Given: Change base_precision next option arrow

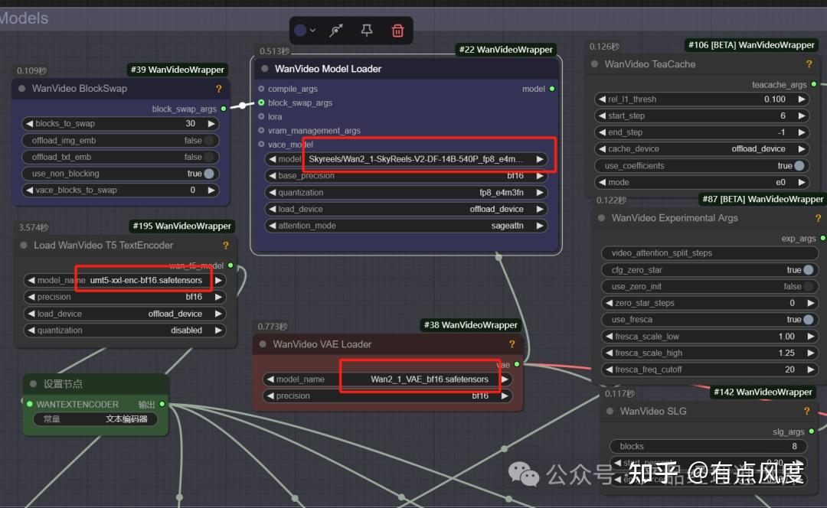Looking at the screenshot, I should point(540,175).
